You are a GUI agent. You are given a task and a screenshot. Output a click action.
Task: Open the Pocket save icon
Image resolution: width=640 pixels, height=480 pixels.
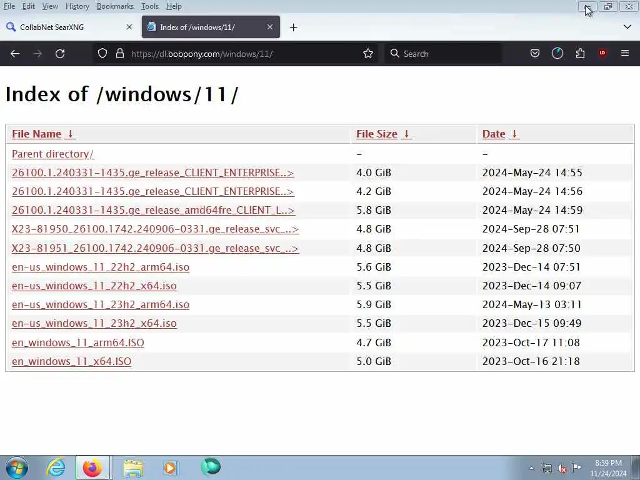coord(535,54)
